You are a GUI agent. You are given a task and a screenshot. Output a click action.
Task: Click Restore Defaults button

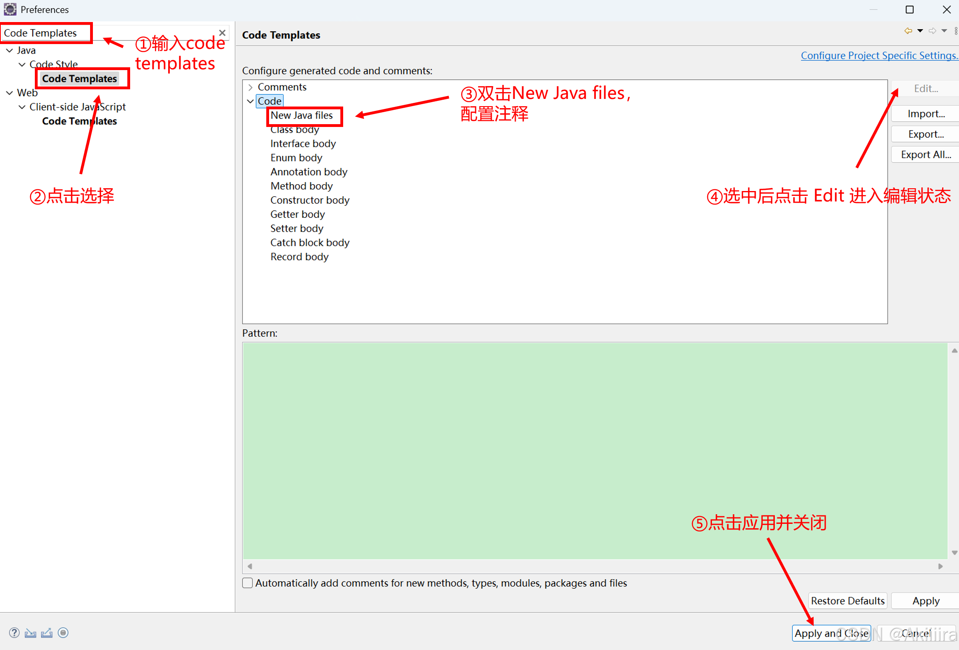coord(848,600)
